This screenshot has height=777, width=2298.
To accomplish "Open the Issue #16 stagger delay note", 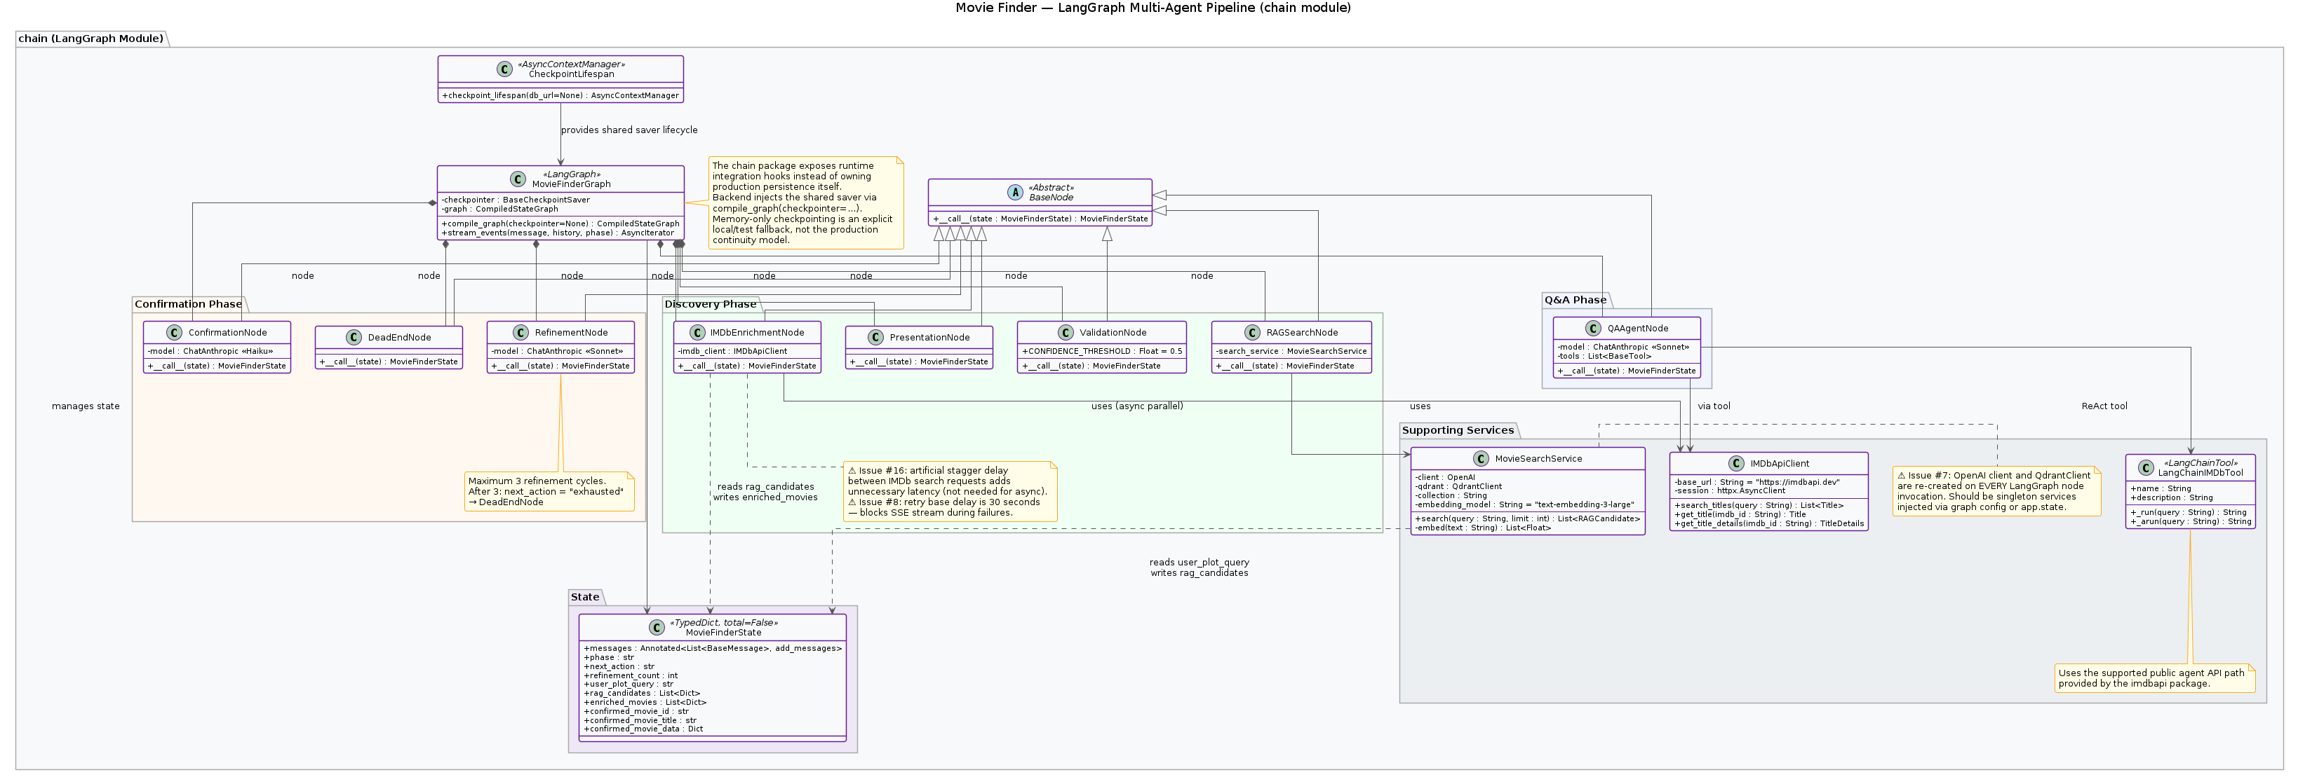I will pyautogui.click(x=950, y=491).
